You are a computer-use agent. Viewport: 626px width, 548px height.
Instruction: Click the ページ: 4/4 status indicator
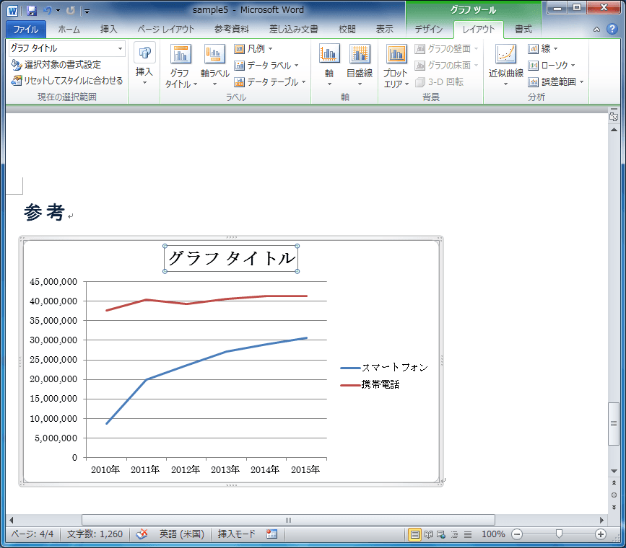32,534
